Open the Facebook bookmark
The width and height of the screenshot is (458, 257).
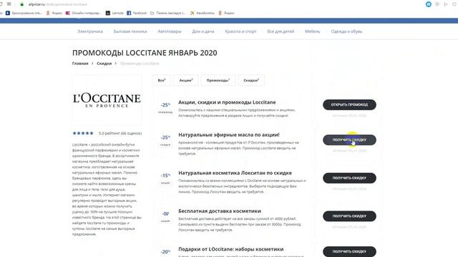[137, 13]
